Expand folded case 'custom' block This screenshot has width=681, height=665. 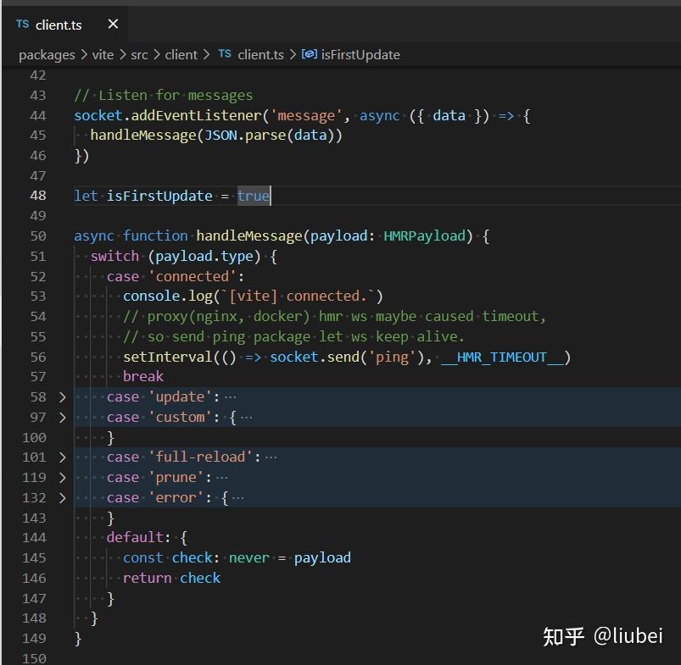pos(62,418)
